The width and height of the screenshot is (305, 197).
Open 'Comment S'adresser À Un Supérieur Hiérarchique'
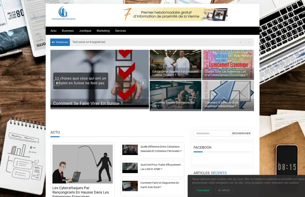click(x=228, y=96)
